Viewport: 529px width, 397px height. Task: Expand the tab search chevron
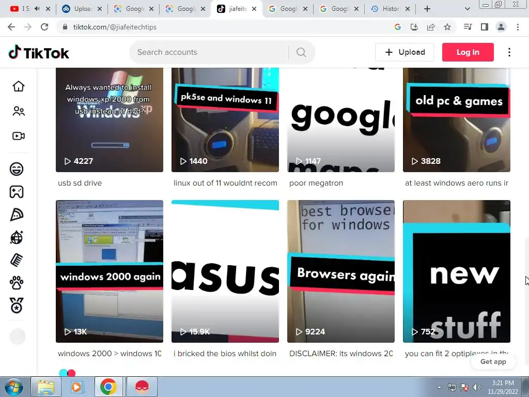(x=467, y=9)
